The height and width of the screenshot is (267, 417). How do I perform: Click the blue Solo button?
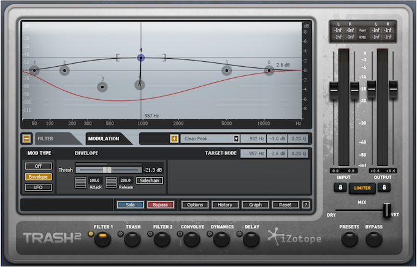pyautogui.click(x=130, y=205)
